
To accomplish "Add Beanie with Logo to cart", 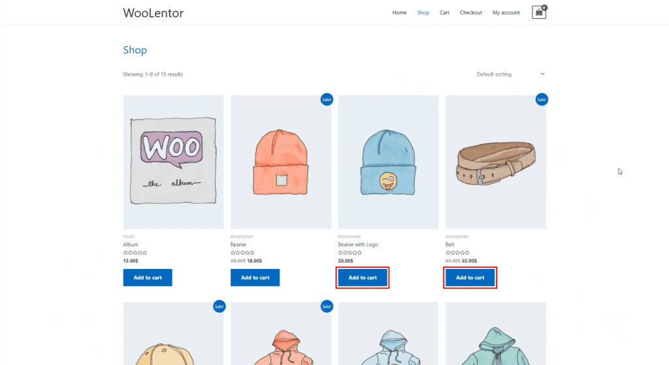I will point(363,278).
